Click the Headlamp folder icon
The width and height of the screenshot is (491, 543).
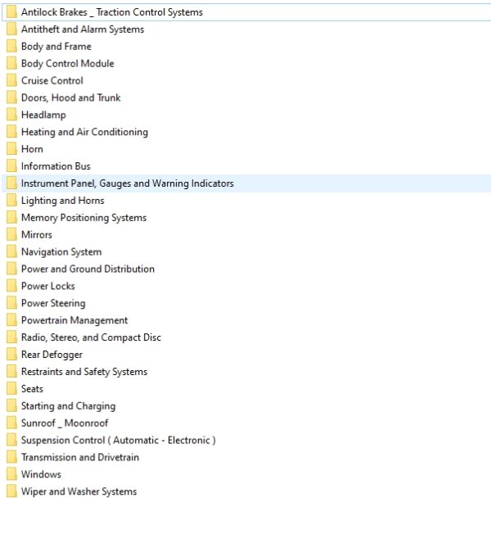pyautogui.click(x=11, y=115)
